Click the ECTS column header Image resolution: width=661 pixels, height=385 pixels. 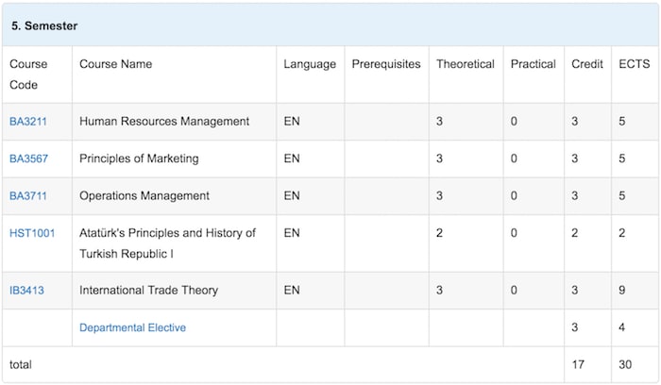[633, 64]
